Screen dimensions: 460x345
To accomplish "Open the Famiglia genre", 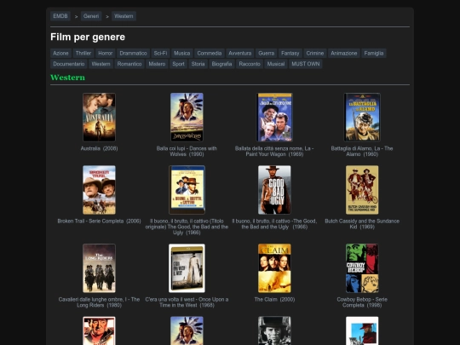I will (x=374, y=53).
